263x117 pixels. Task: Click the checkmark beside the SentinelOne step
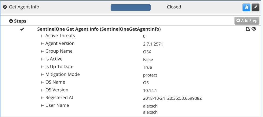pos(22,29)
